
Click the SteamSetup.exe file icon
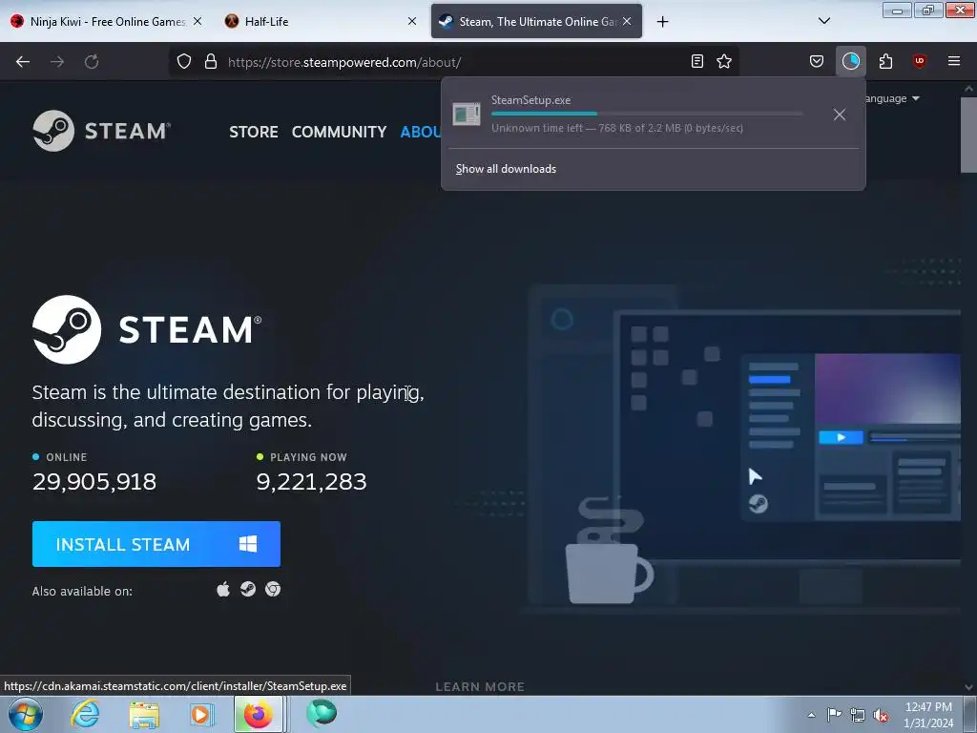point(466,115)
